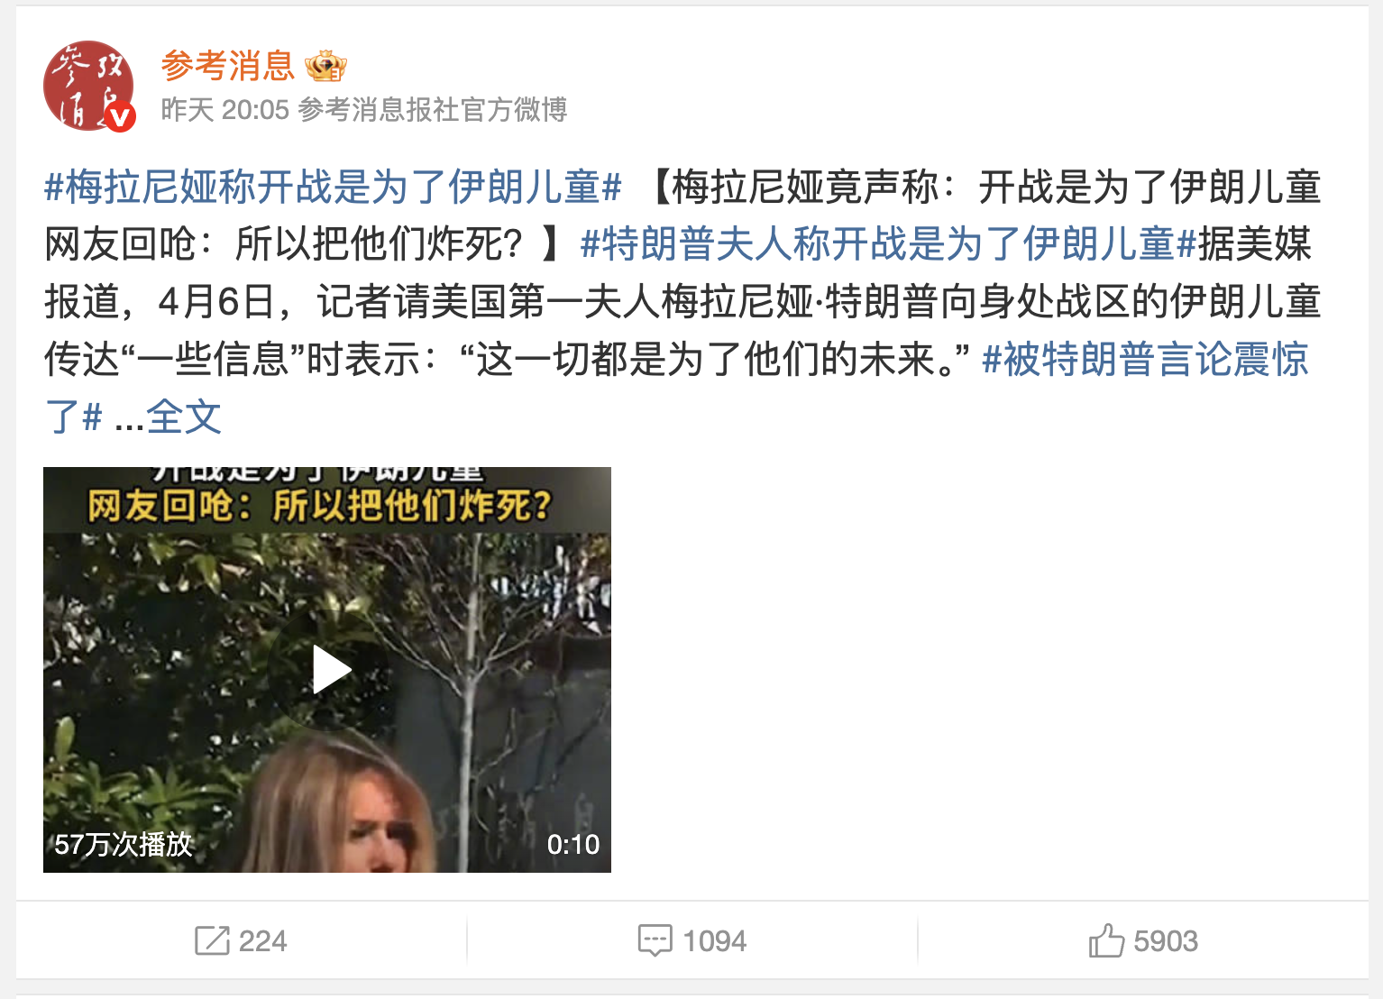Click the 0:10 duration label on the video
This screenshot has width=1383, height=999.
click(x=572, y=844)
